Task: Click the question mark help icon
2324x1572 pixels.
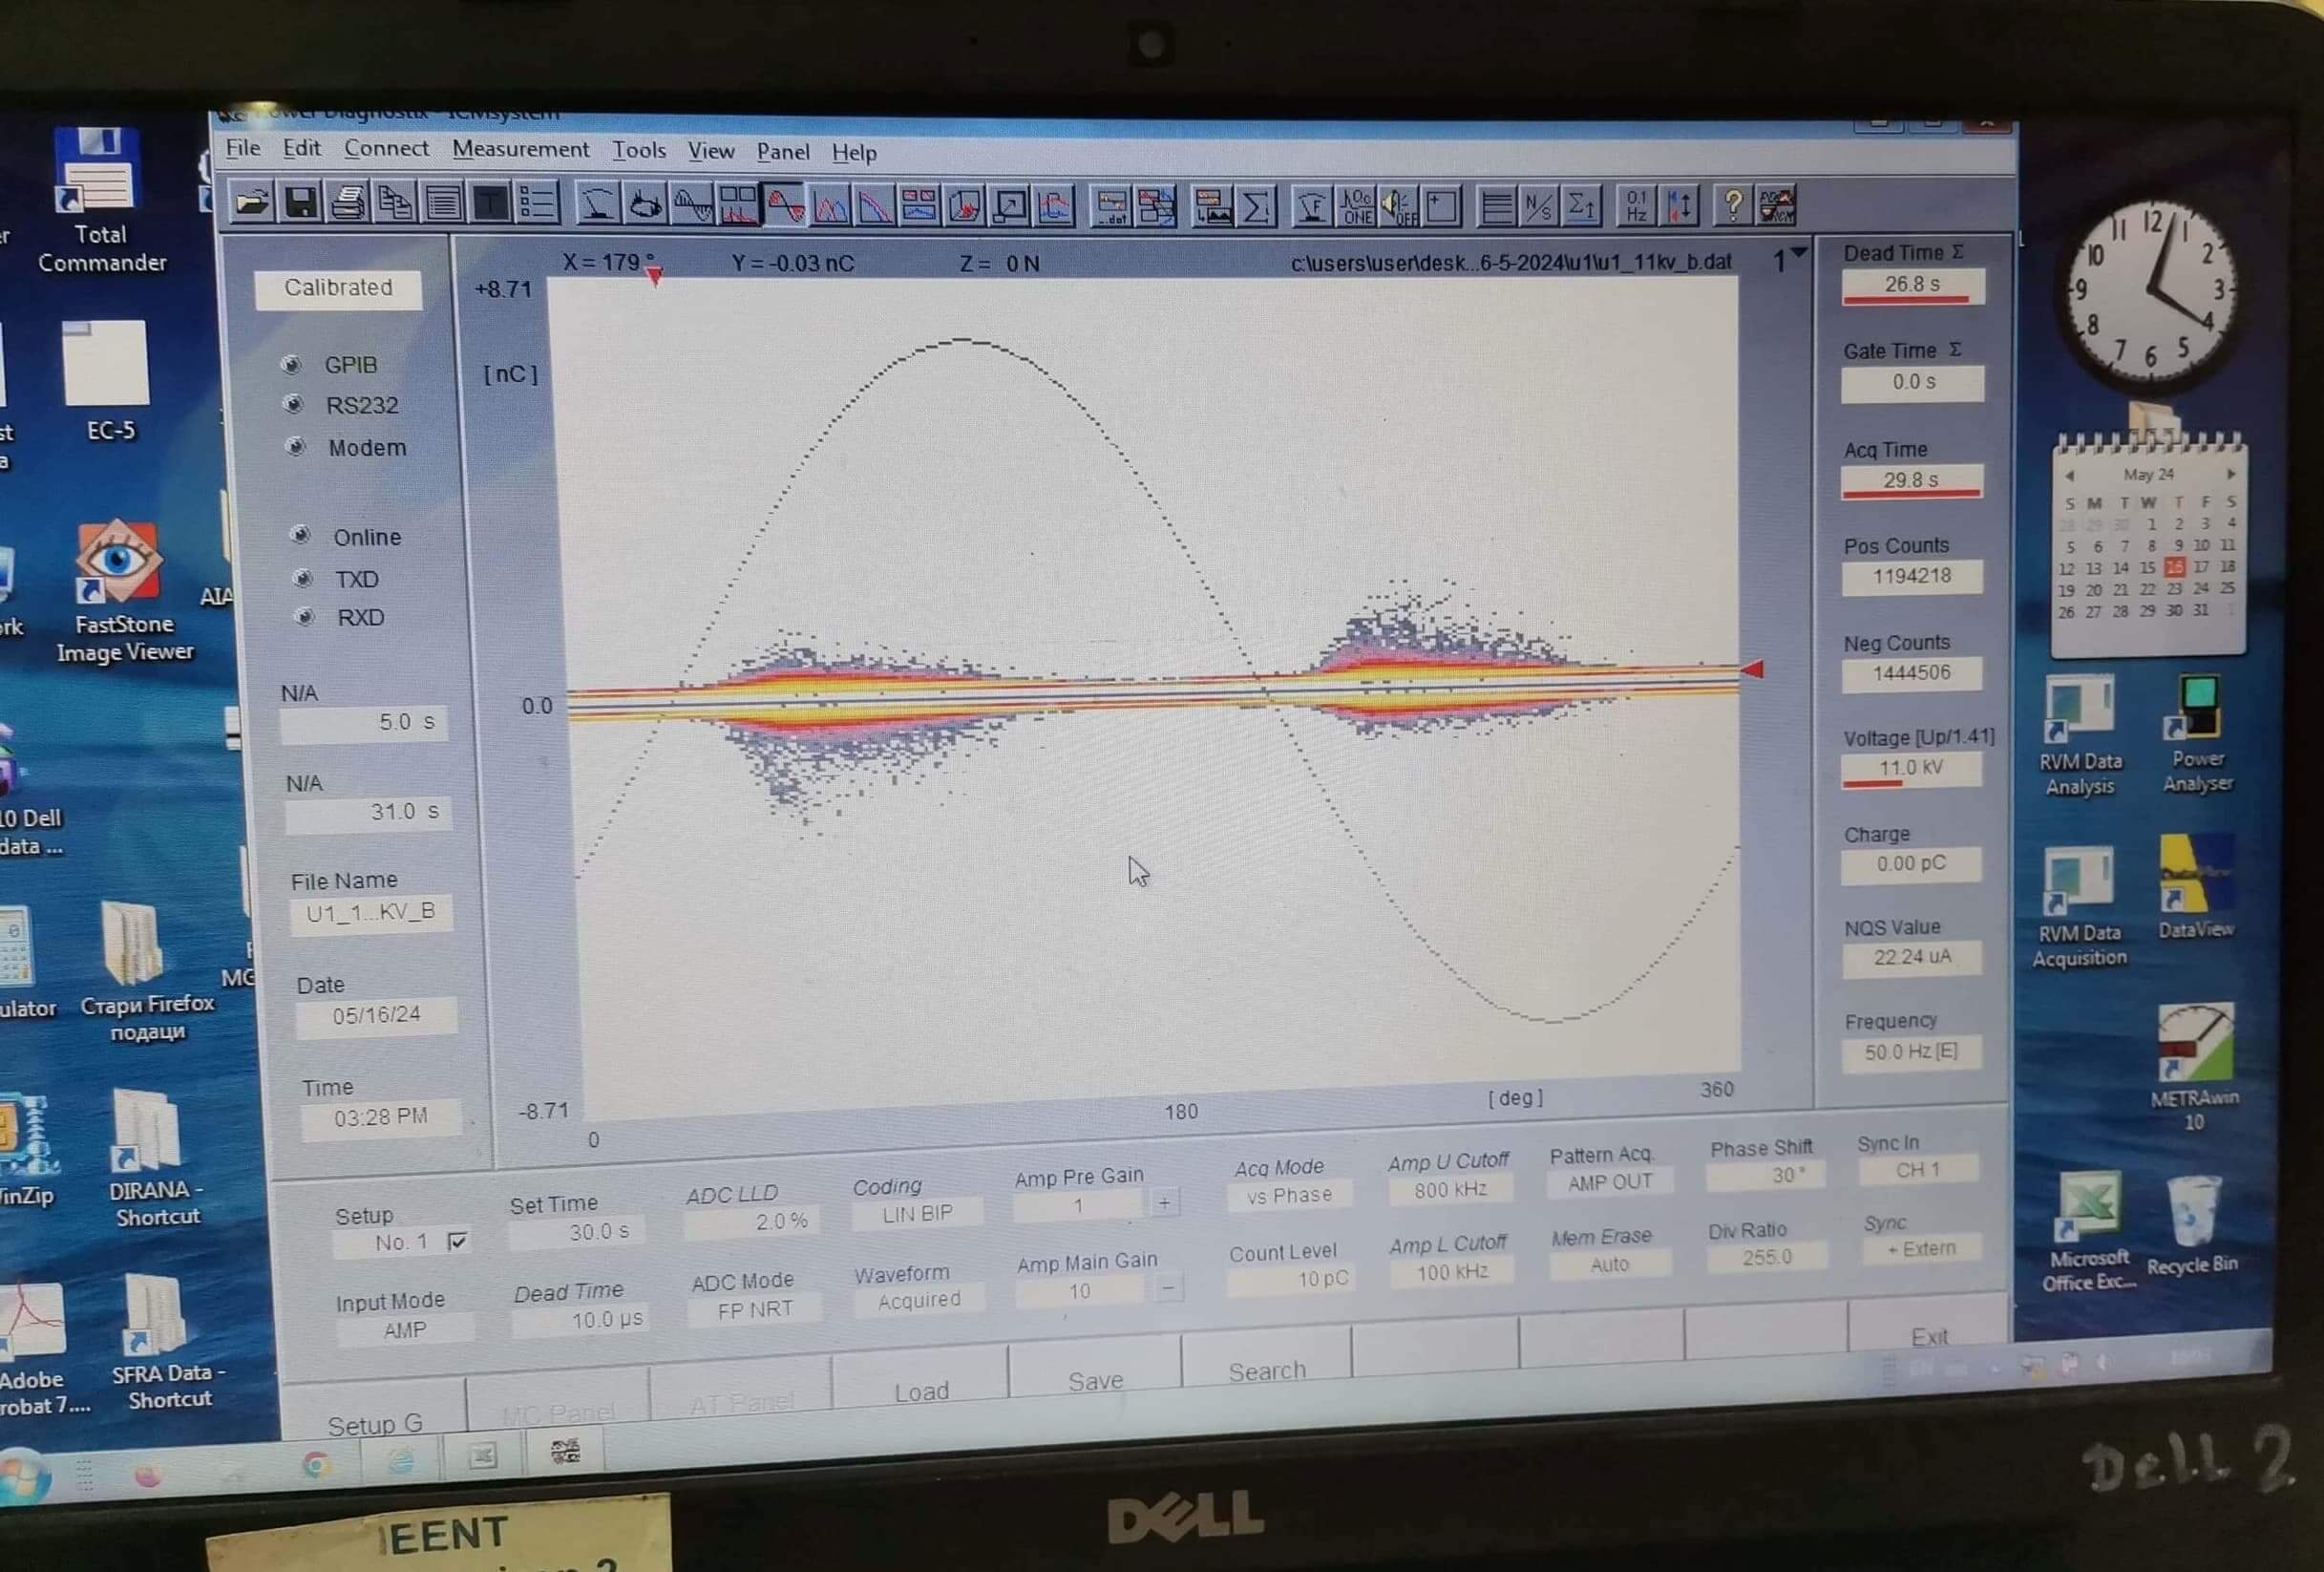Action: click(1733, 206)
